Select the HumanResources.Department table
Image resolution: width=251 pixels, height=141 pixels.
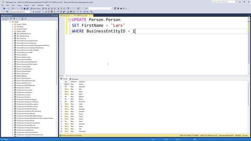tap(27, 41)
